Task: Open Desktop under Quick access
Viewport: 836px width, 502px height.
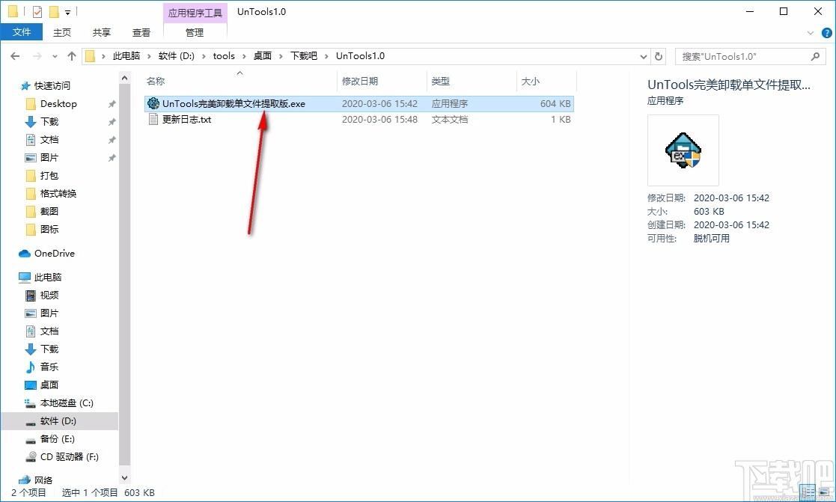Action: point(58,104)
